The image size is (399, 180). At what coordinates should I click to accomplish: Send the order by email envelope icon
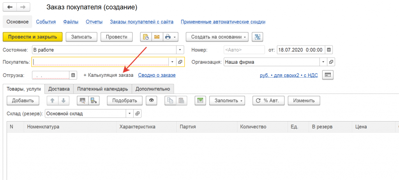tap(157, 37)
